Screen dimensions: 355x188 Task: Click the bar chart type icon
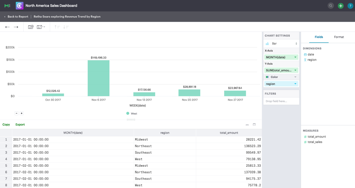pyautogui.click(x=267, y=44)
